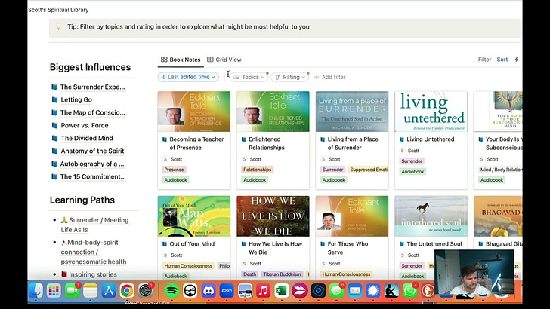Image resolution: width=550 pixels, height=309 pixels.
Task: Click the Mind / Body Relation tag
Action: pyautogui.click(x=500, y=170)
